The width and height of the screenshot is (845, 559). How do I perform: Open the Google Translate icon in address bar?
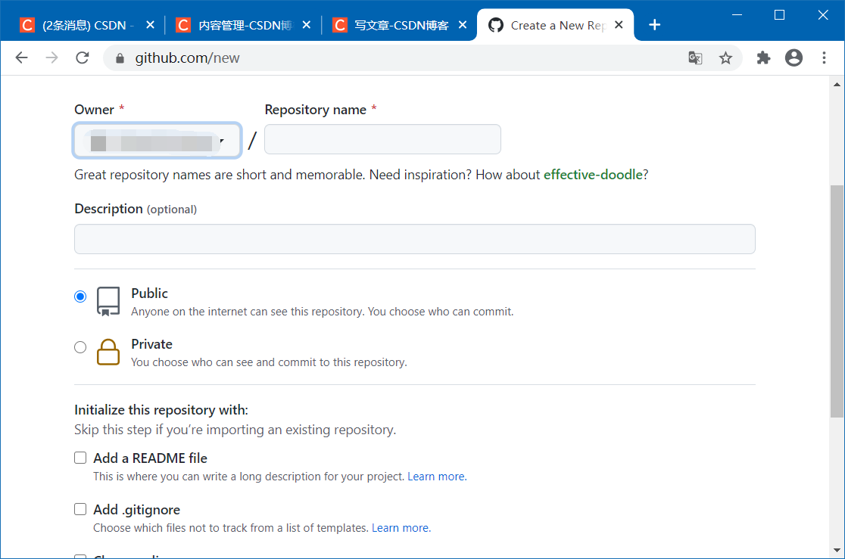tap(695, 57)
